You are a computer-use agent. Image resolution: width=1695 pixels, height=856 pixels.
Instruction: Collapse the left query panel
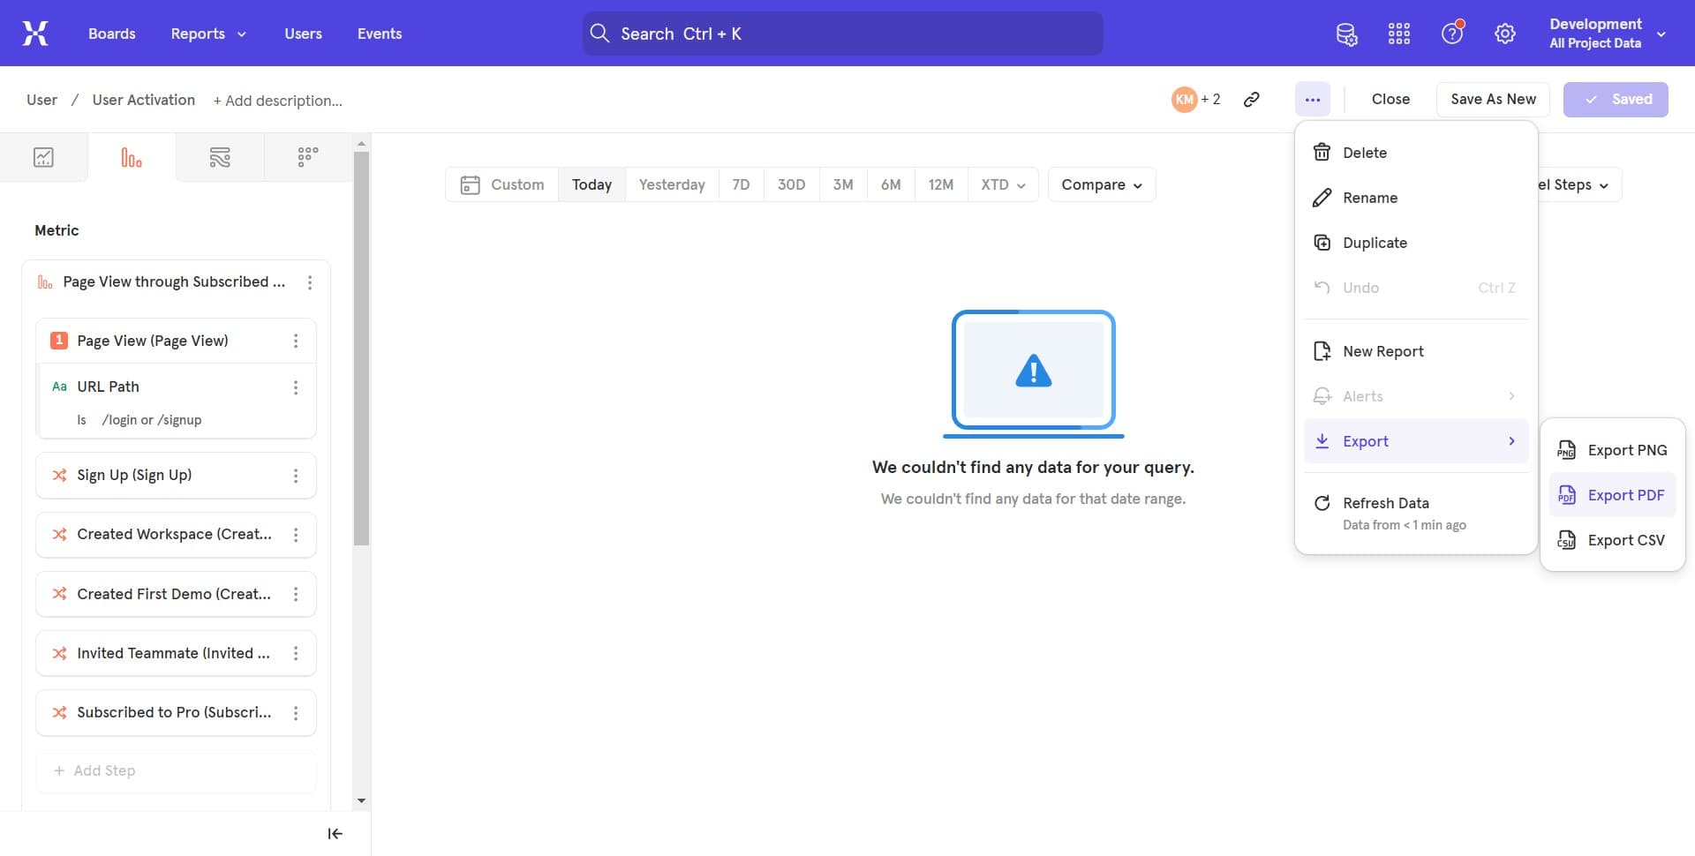pyautogui.click(x=335, y=834)
